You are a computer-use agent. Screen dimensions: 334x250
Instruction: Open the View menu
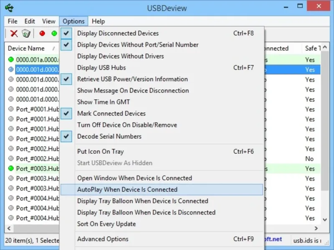tap(48, 21)
